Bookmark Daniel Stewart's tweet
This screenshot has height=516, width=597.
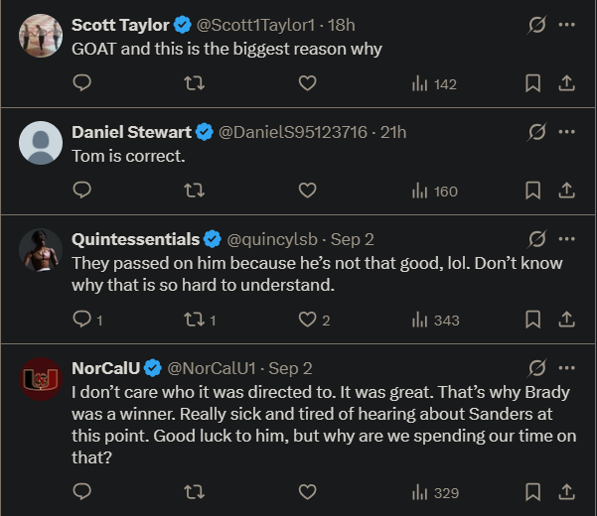pos(533,191)
